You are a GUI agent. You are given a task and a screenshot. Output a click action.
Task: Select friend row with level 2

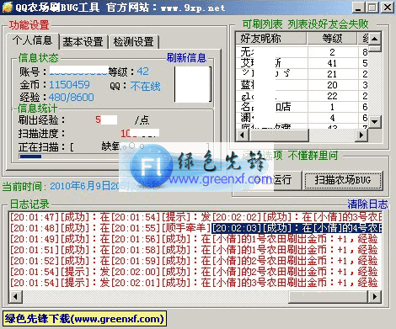pos(302,52)
